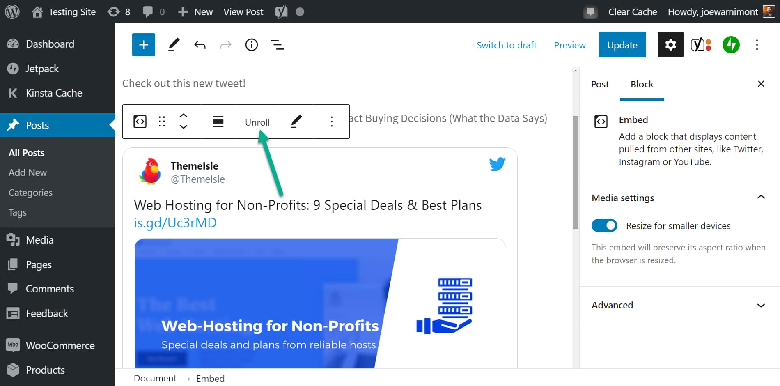Open the block inserter
The image size is (780, 386).
tap(143, 44)
